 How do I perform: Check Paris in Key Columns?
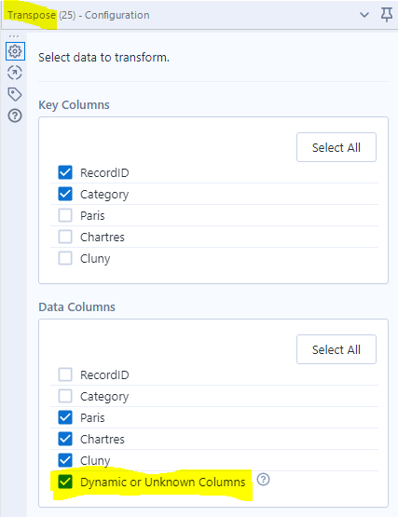coord(65,215)
